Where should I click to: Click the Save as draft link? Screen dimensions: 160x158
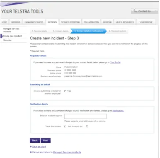click(39, 147)
